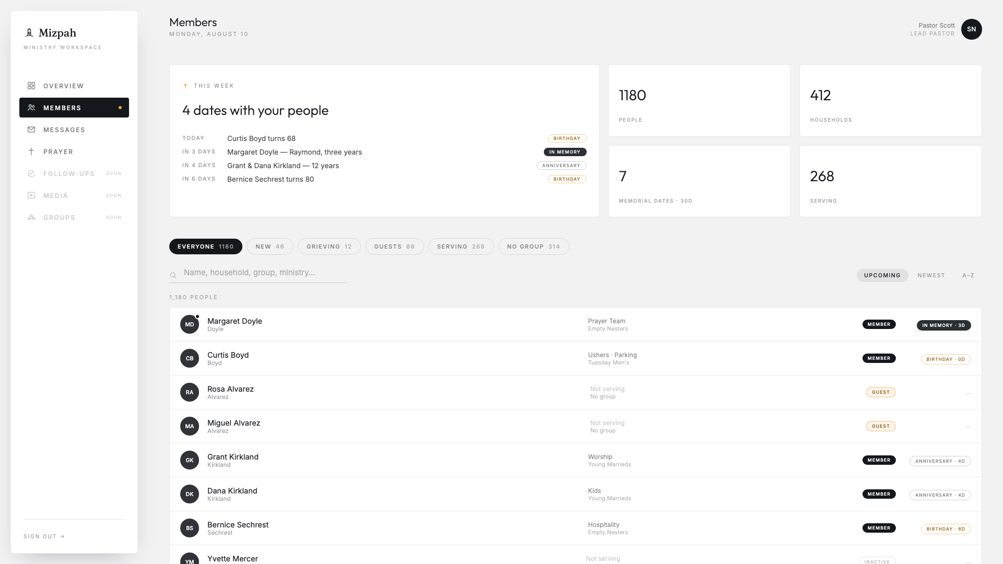Click the Media play icon in sidebar

[31, 195]
